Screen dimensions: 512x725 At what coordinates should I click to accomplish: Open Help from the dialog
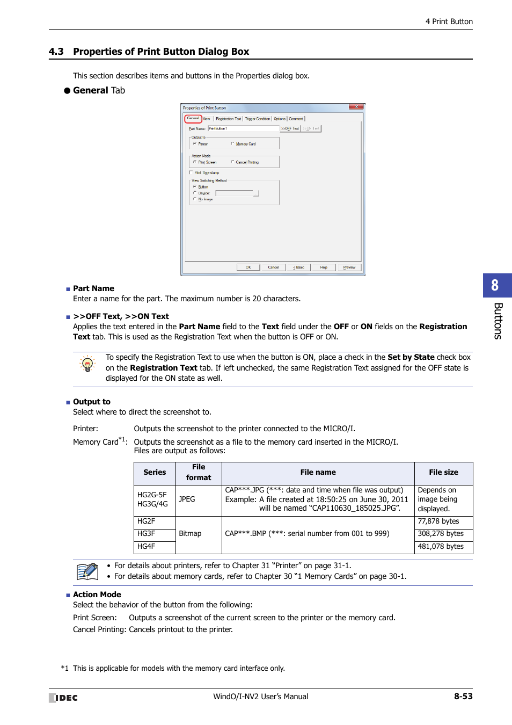(324, 267)
